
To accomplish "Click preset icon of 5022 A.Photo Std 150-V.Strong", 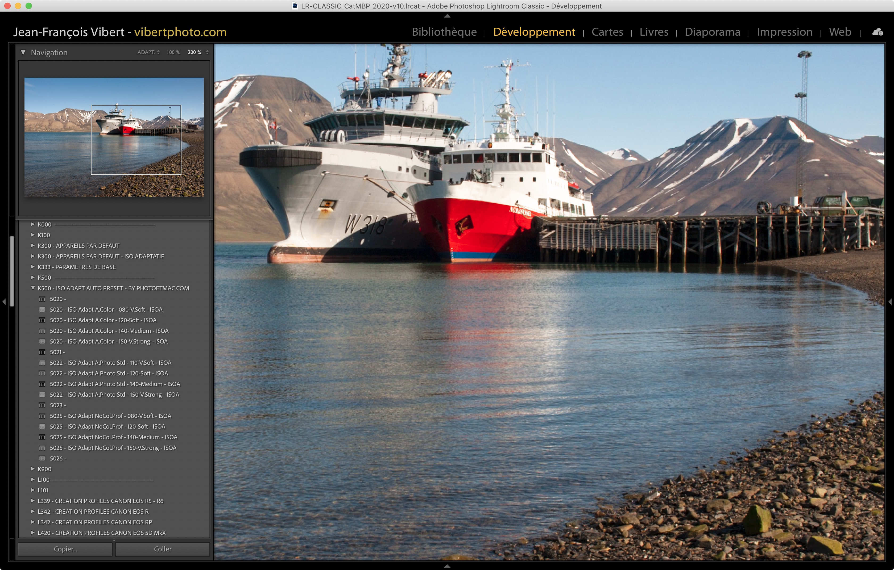I will pos(42,395).
